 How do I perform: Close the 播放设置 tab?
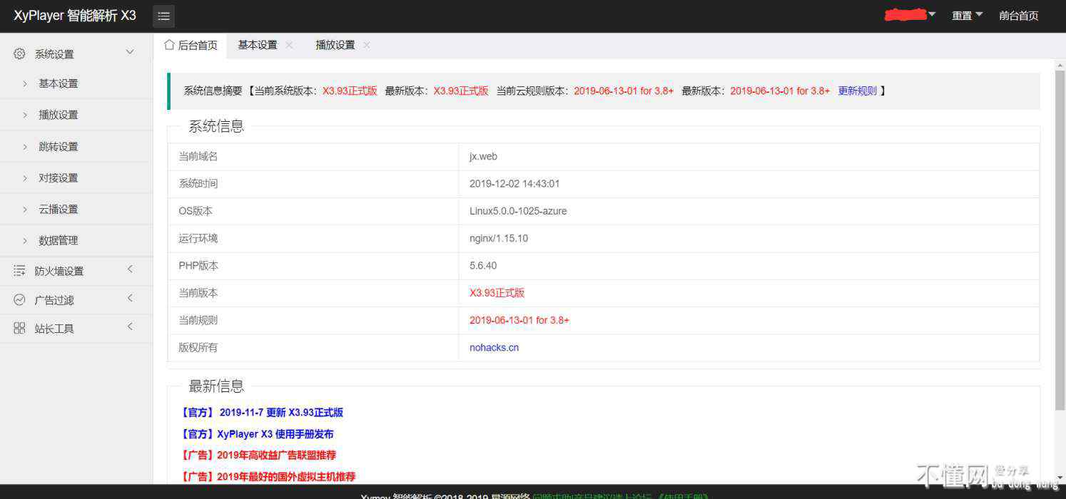click(x=367, y=45)
